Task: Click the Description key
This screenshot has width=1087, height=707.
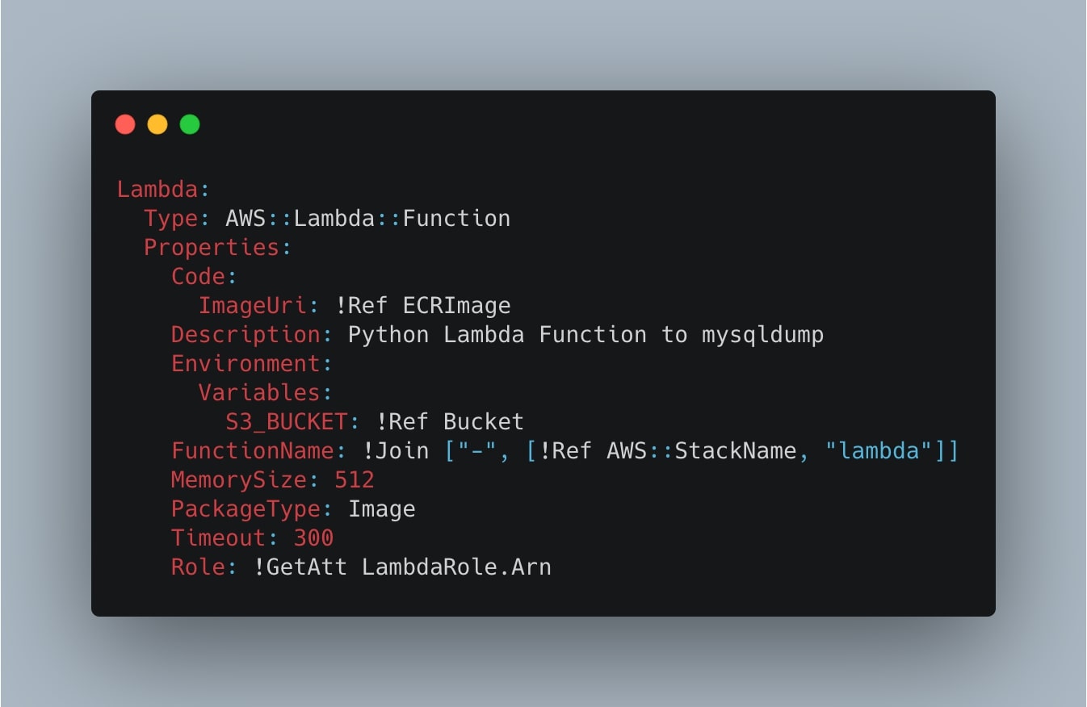Action: click(x=246, y=335)
